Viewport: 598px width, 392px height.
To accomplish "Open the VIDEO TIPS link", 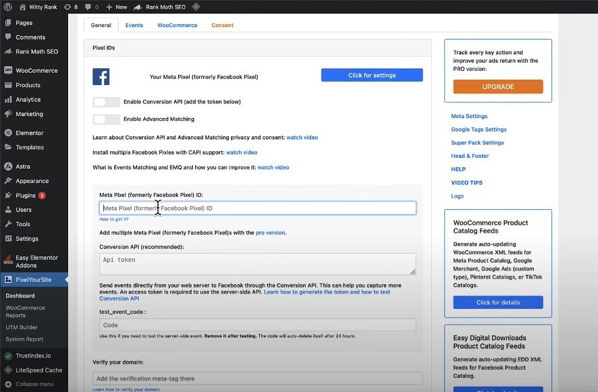I will click(x=467, y=183).
